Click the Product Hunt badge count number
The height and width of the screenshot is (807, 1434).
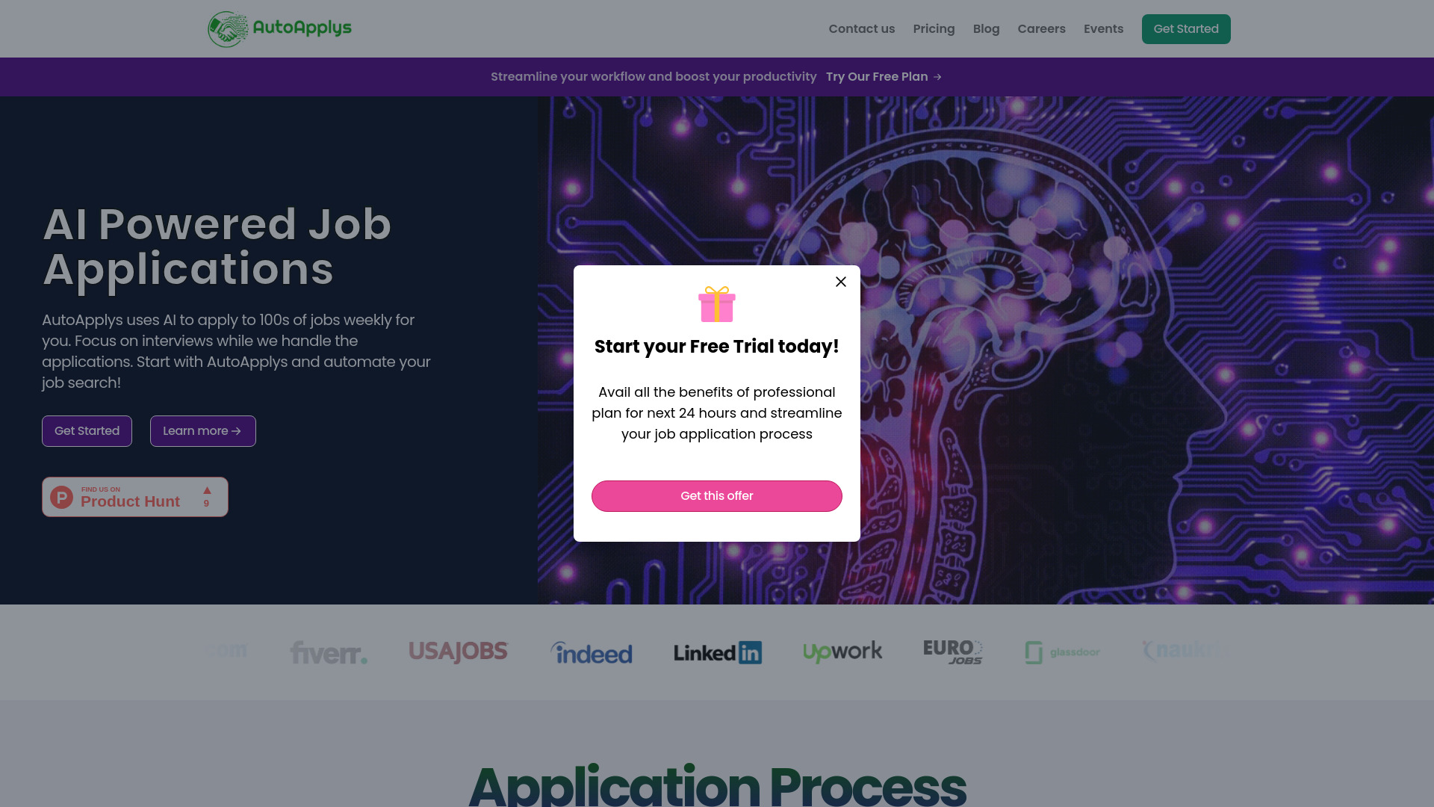pos(206,503)
